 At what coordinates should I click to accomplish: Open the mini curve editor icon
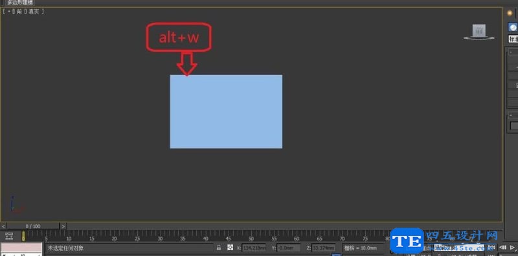[9, 235]
